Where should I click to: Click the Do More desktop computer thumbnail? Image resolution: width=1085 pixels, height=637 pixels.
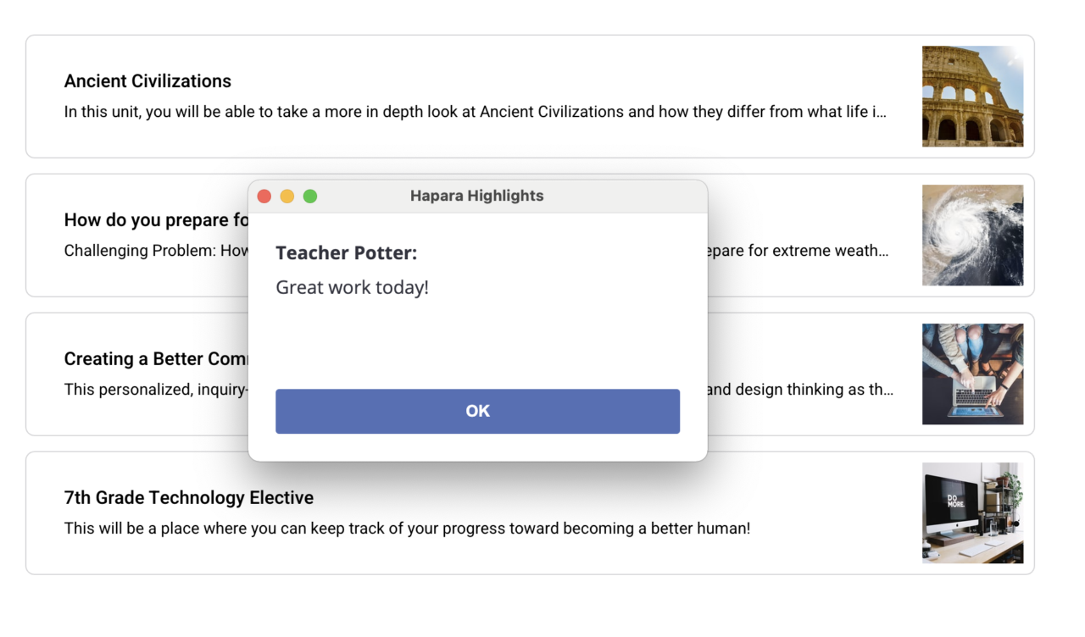(972, 512)
